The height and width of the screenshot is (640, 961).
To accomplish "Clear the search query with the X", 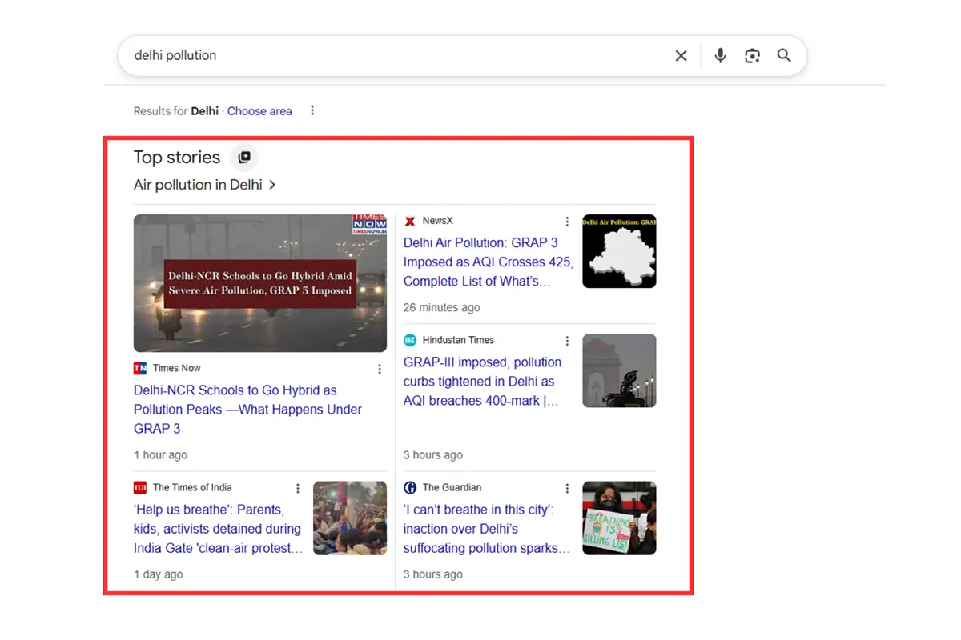I will pos(681,55).
